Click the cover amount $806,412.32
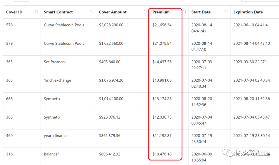This screenshot has height=165, width=279. [x=110, y=154]
